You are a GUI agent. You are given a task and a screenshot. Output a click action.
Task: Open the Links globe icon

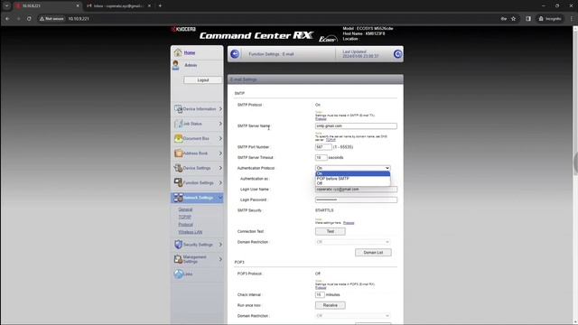click(x=179, y=274)
